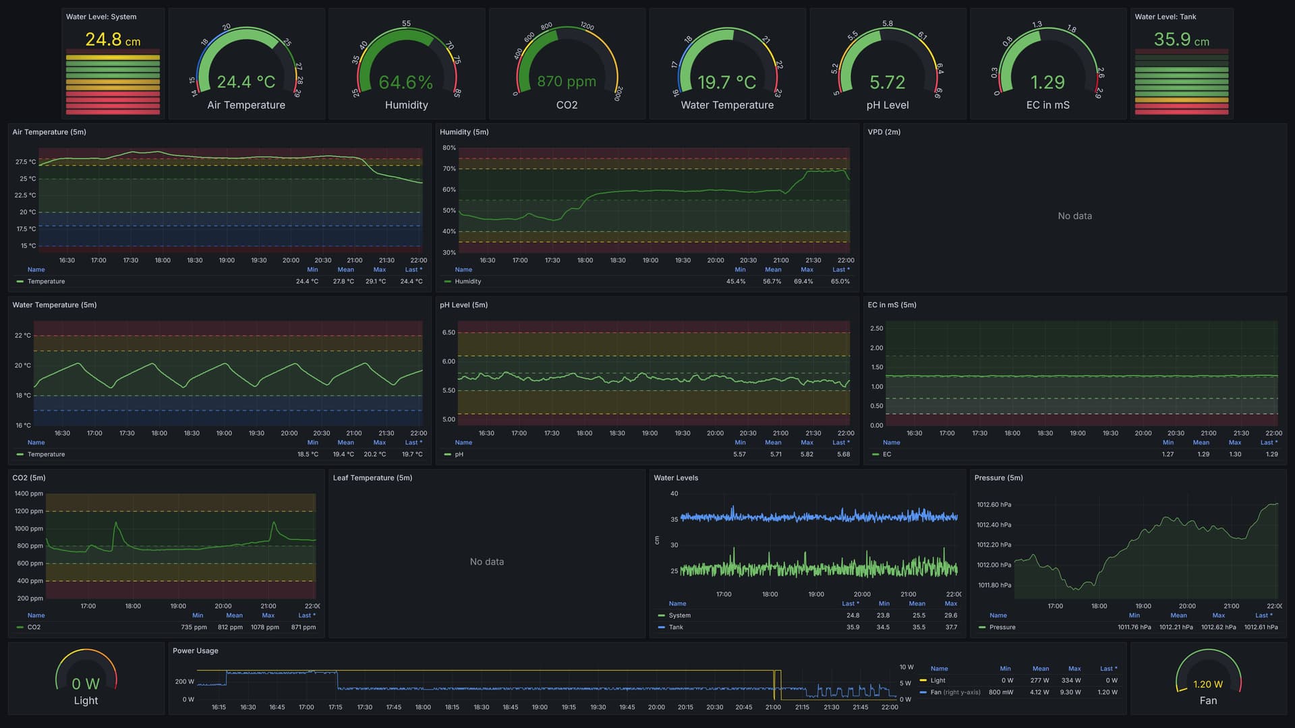Viewport: 1295px width, 728px height.
Task: Toggle the Light series in Power Usage legend
Action: (x=938, y=681)
